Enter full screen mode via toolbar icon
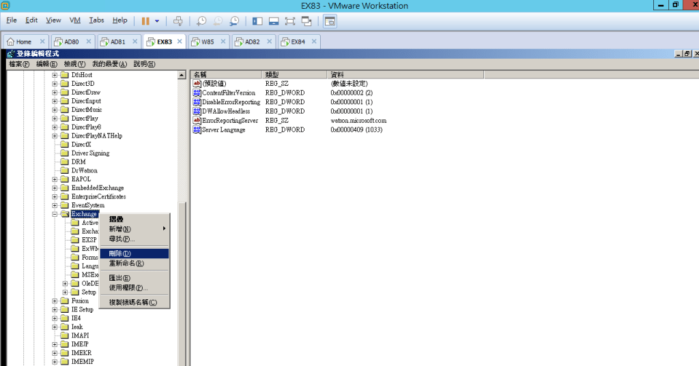Image resolution: width=699 pixels, height=366 pixels. (x=289, y=21)
